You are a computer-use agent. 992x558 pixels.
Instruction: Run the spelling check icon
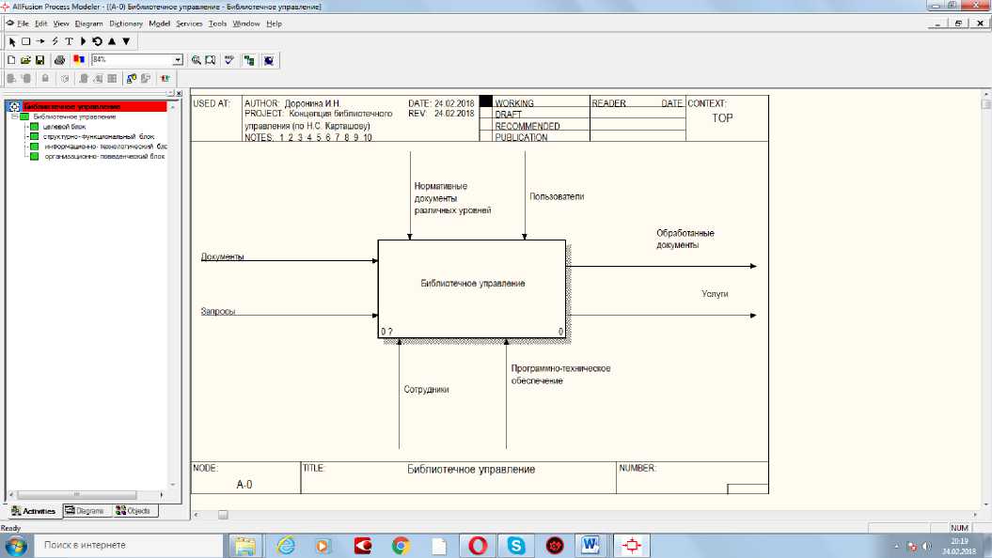pos(229,60)
